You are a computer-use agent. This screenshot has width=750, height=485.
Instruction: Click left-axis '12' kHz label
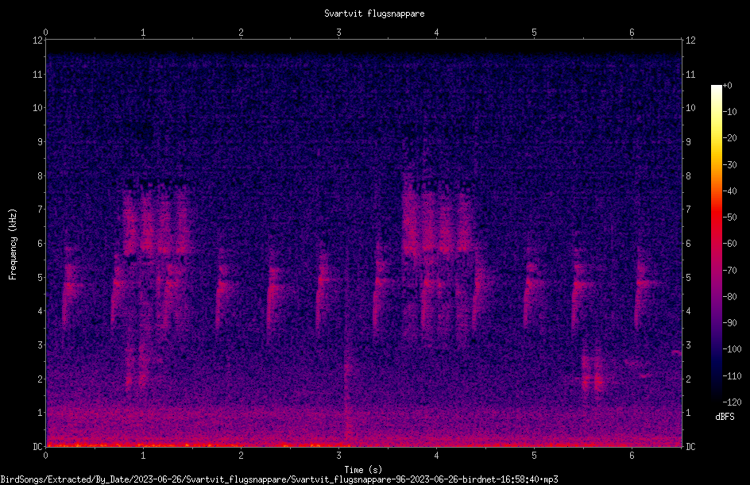[x=37, y=40]
